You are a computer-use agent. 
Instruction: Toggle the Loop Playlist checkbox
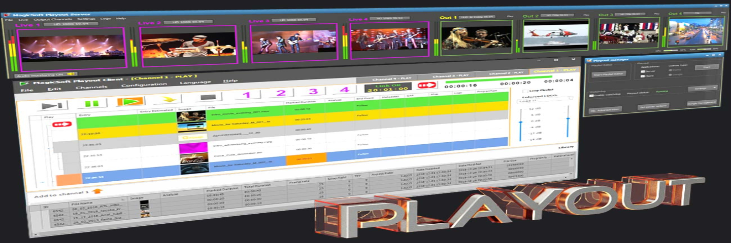tap(525, 91)
